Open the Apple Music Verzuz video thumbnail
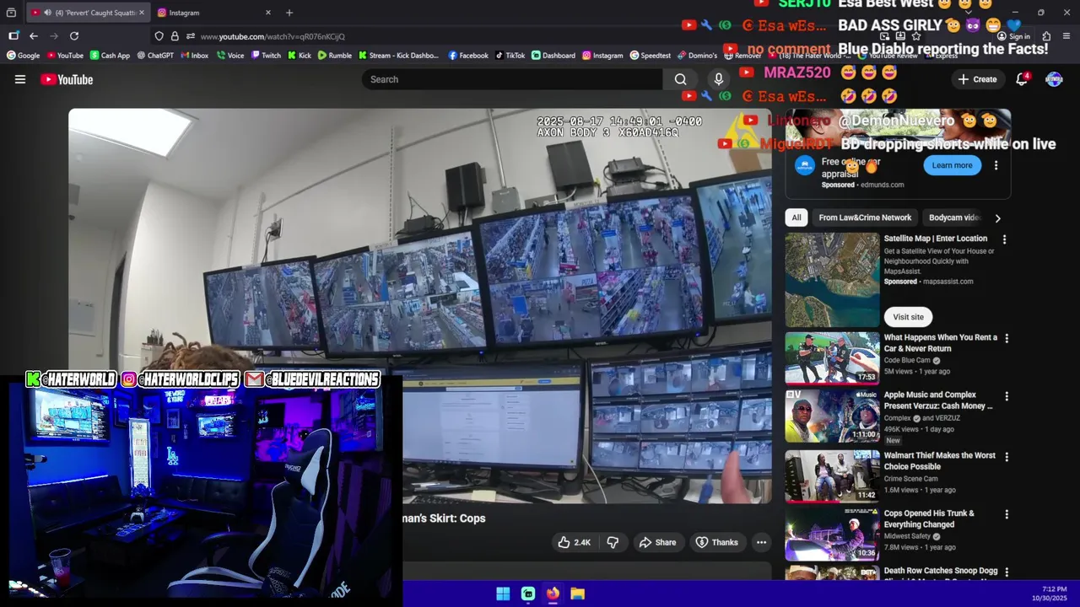The image size is (1080, 607). 832,416
